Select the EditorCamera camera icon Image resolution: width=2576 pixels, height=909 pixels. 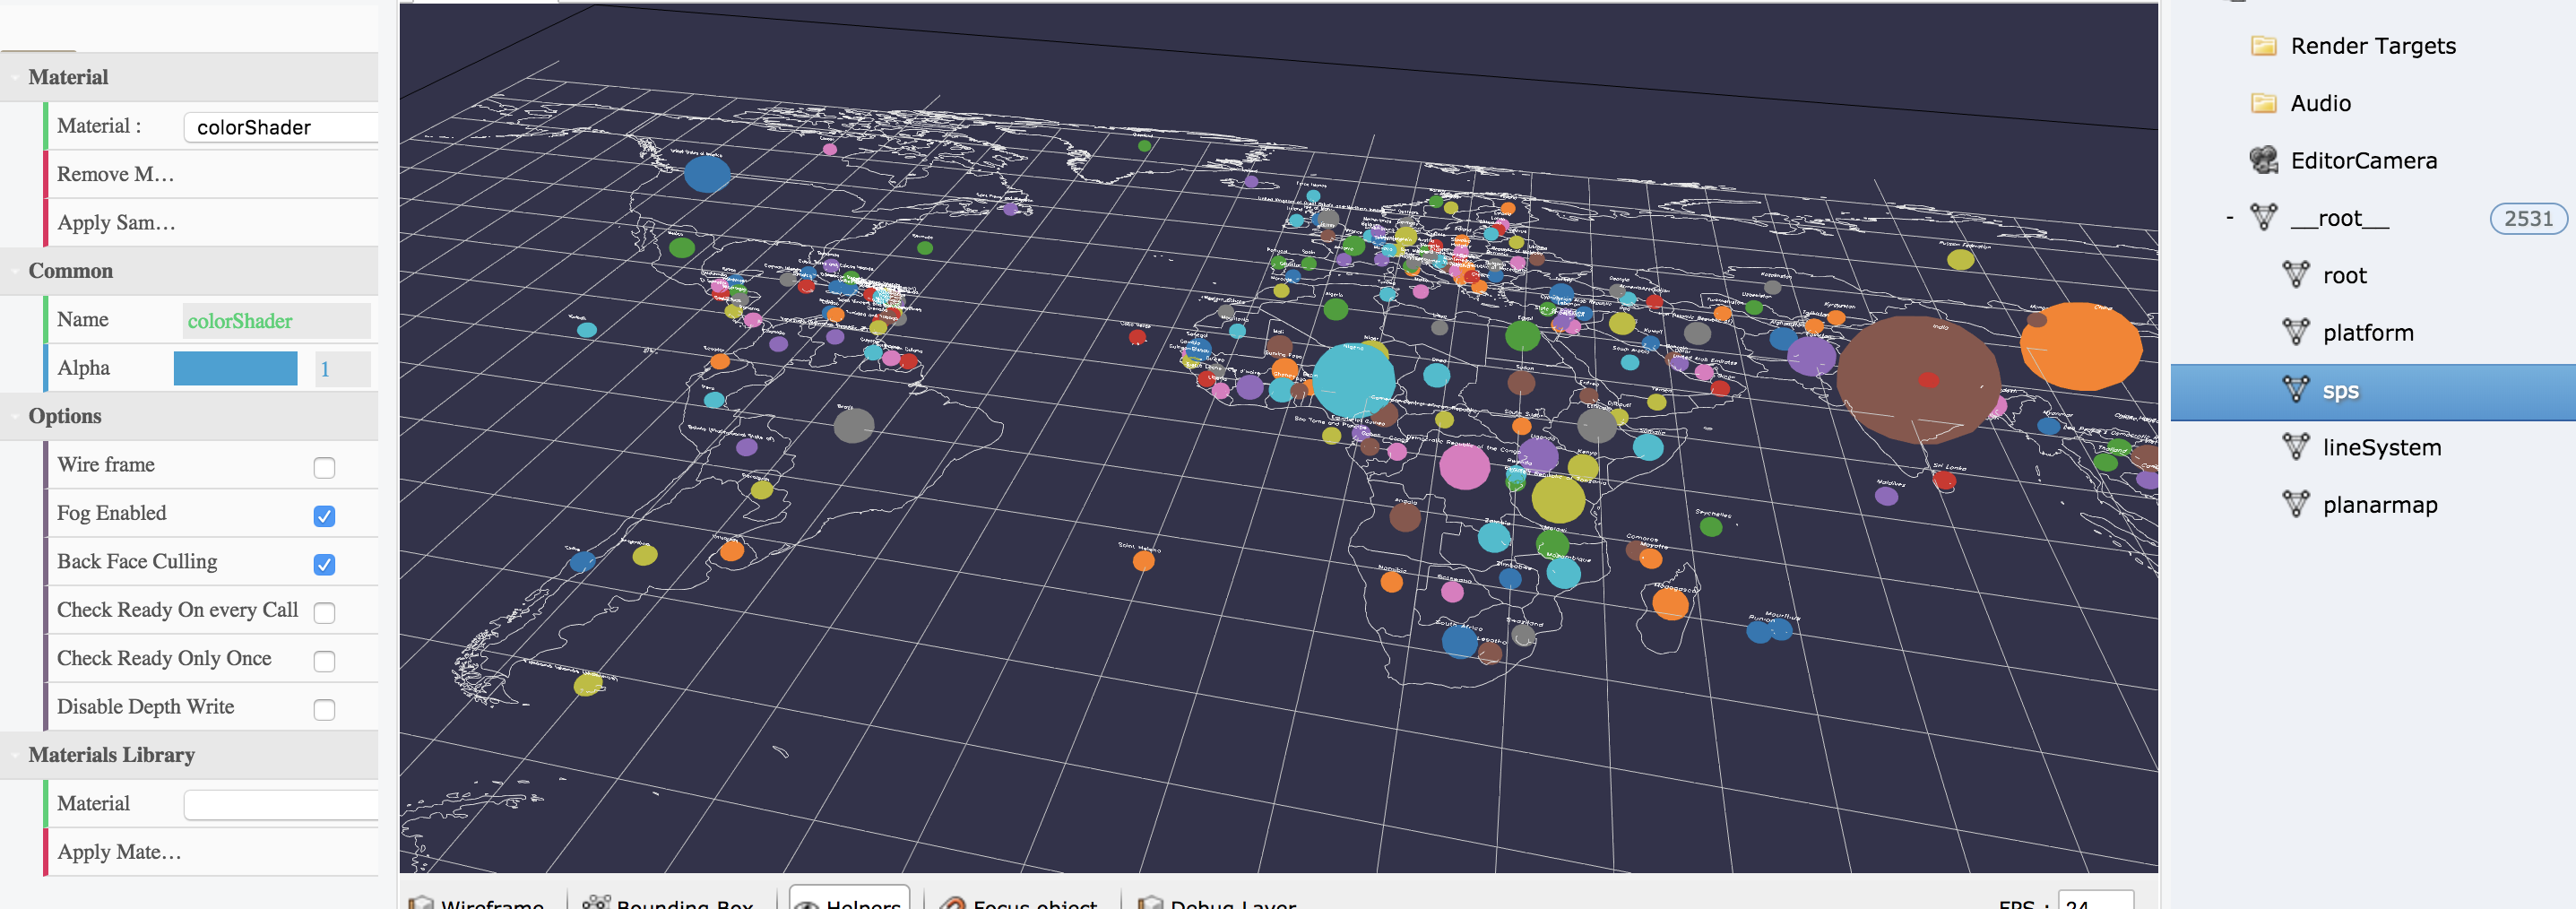(x=2263, y=160)
